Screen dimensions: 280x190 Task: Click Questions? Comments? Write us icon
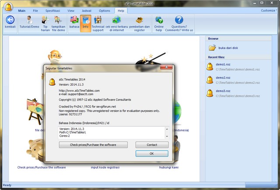pos(179,20)
